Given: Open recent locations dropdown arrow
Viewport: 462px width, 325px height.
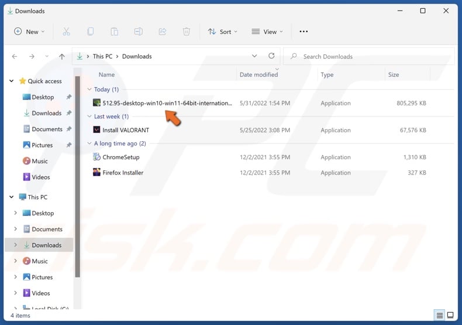Looking at the screenshot, I should tap(47, 56).
